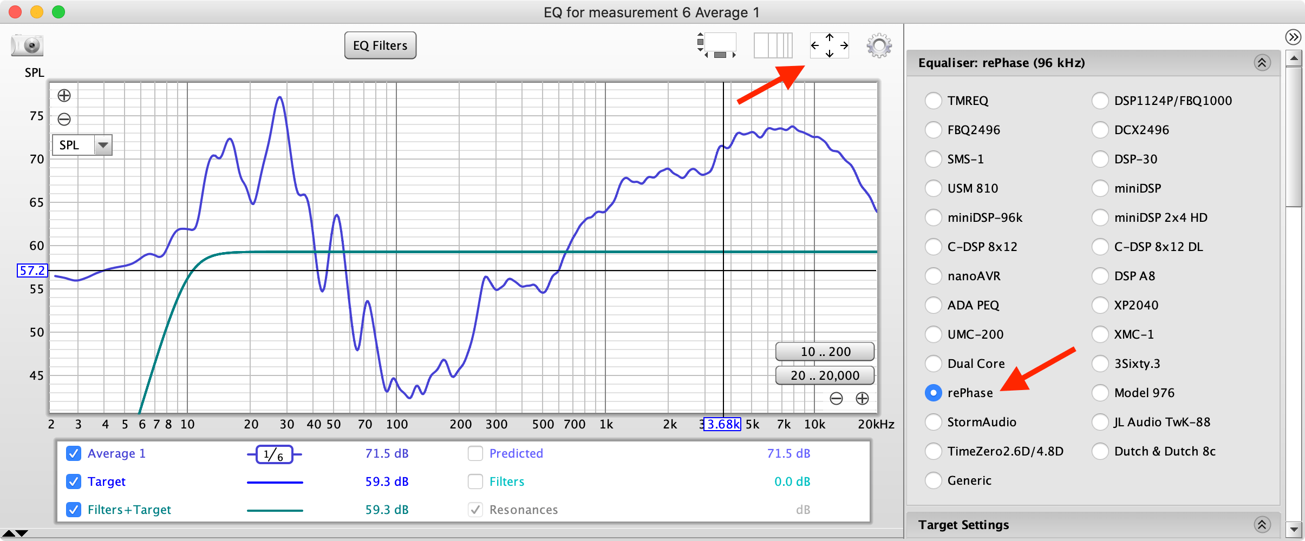Expand the Target Settings section
Viewport: 1305px width, 541px height.
coord(1262,524)
